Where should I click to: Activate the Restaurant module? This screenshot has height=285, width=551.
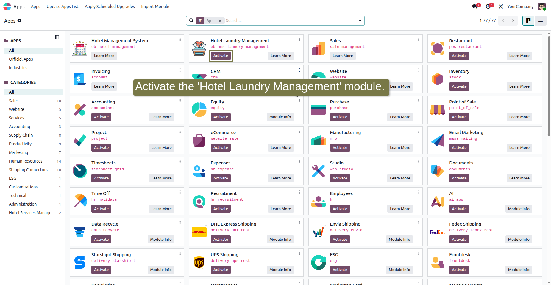tap(459, 56)
